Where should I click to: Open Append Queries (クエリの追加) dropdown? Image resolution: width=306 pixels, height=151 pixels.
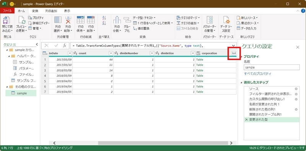[188, 23]
